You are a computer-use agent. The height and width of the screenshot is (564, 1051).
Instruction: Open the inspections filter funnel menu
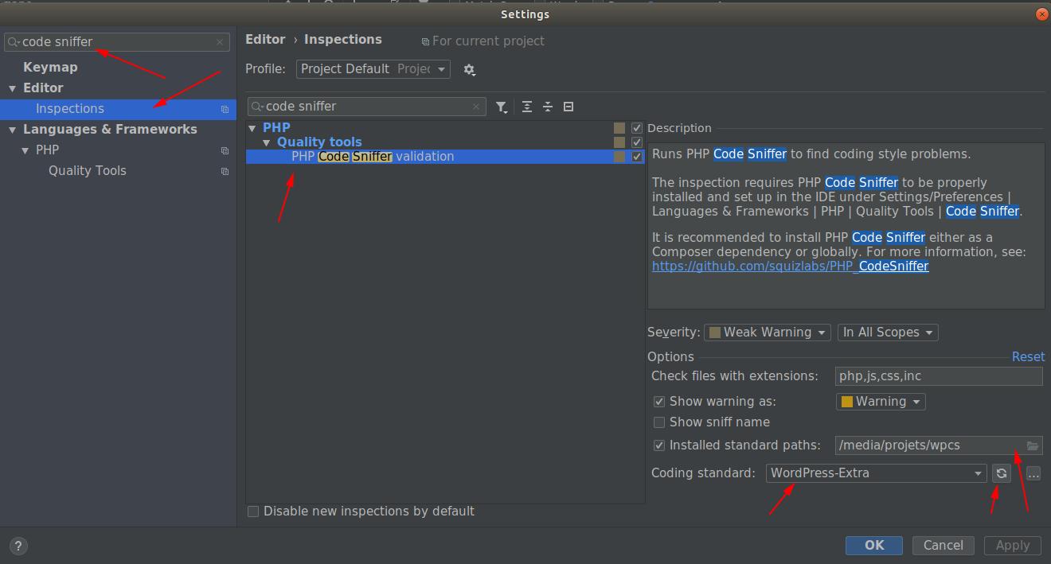click(502, 107)
